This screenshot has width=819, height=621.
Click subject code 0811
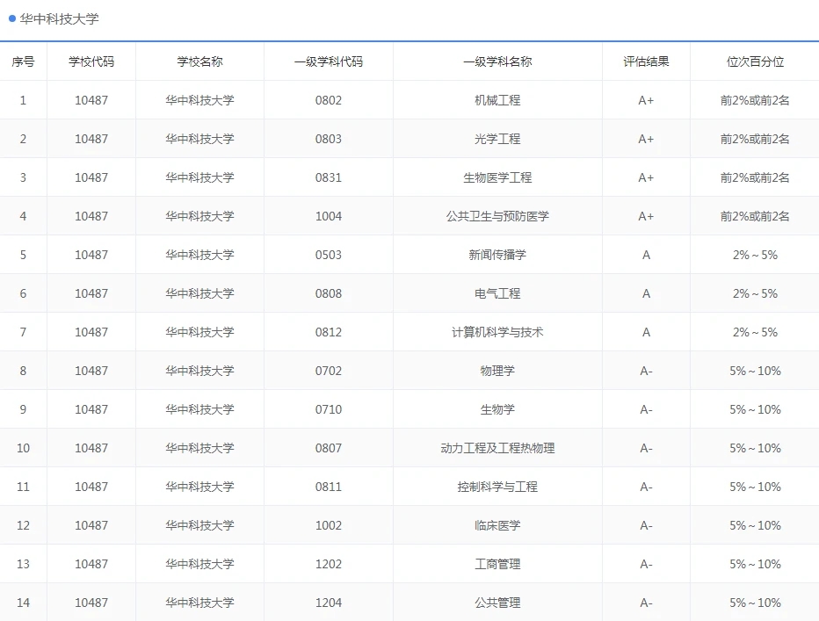[x=329, y=487]
